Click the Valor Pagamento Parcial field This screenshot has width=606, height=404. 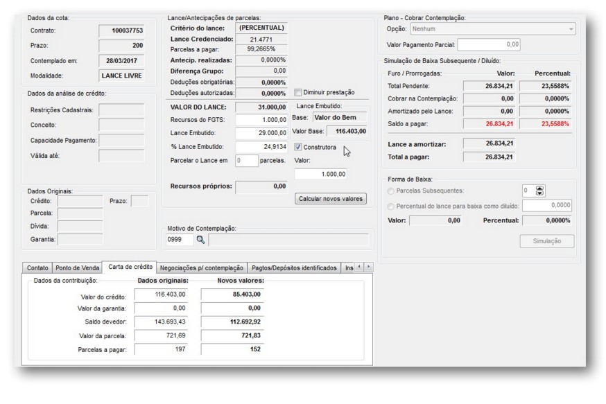click(489, 45)
